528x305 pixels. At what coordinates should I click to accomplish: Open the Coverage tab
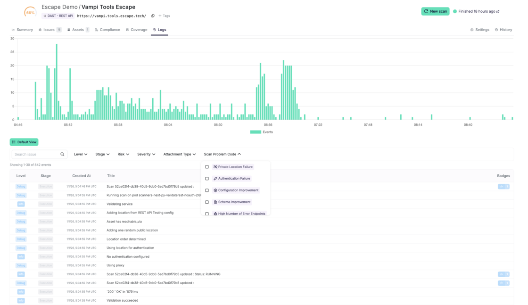(136, 30)
